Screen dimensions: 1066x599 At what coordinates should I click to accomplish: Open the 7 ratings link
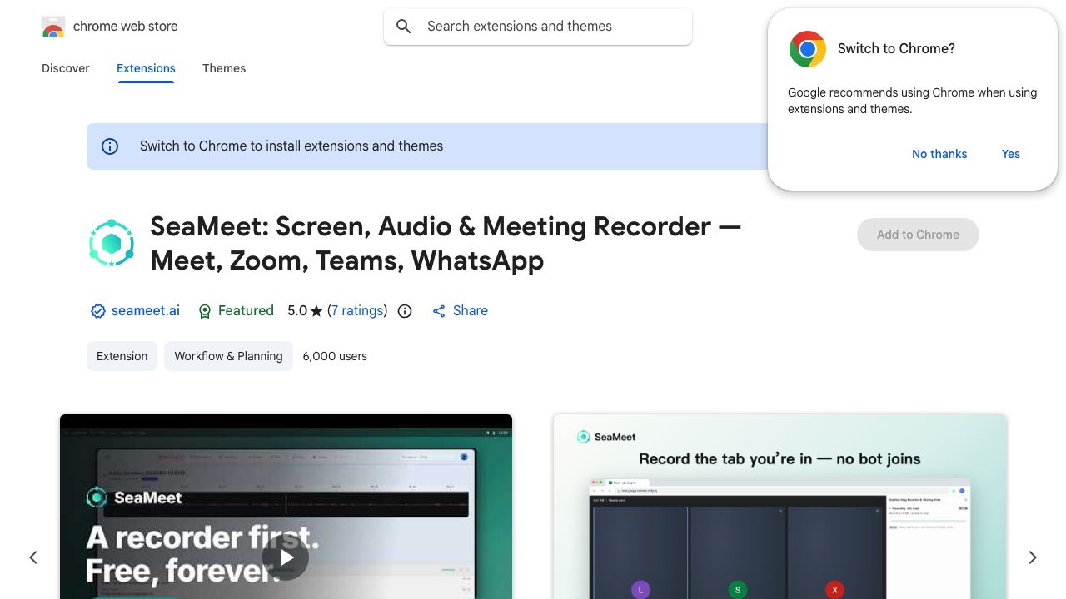tap(358, 310)
